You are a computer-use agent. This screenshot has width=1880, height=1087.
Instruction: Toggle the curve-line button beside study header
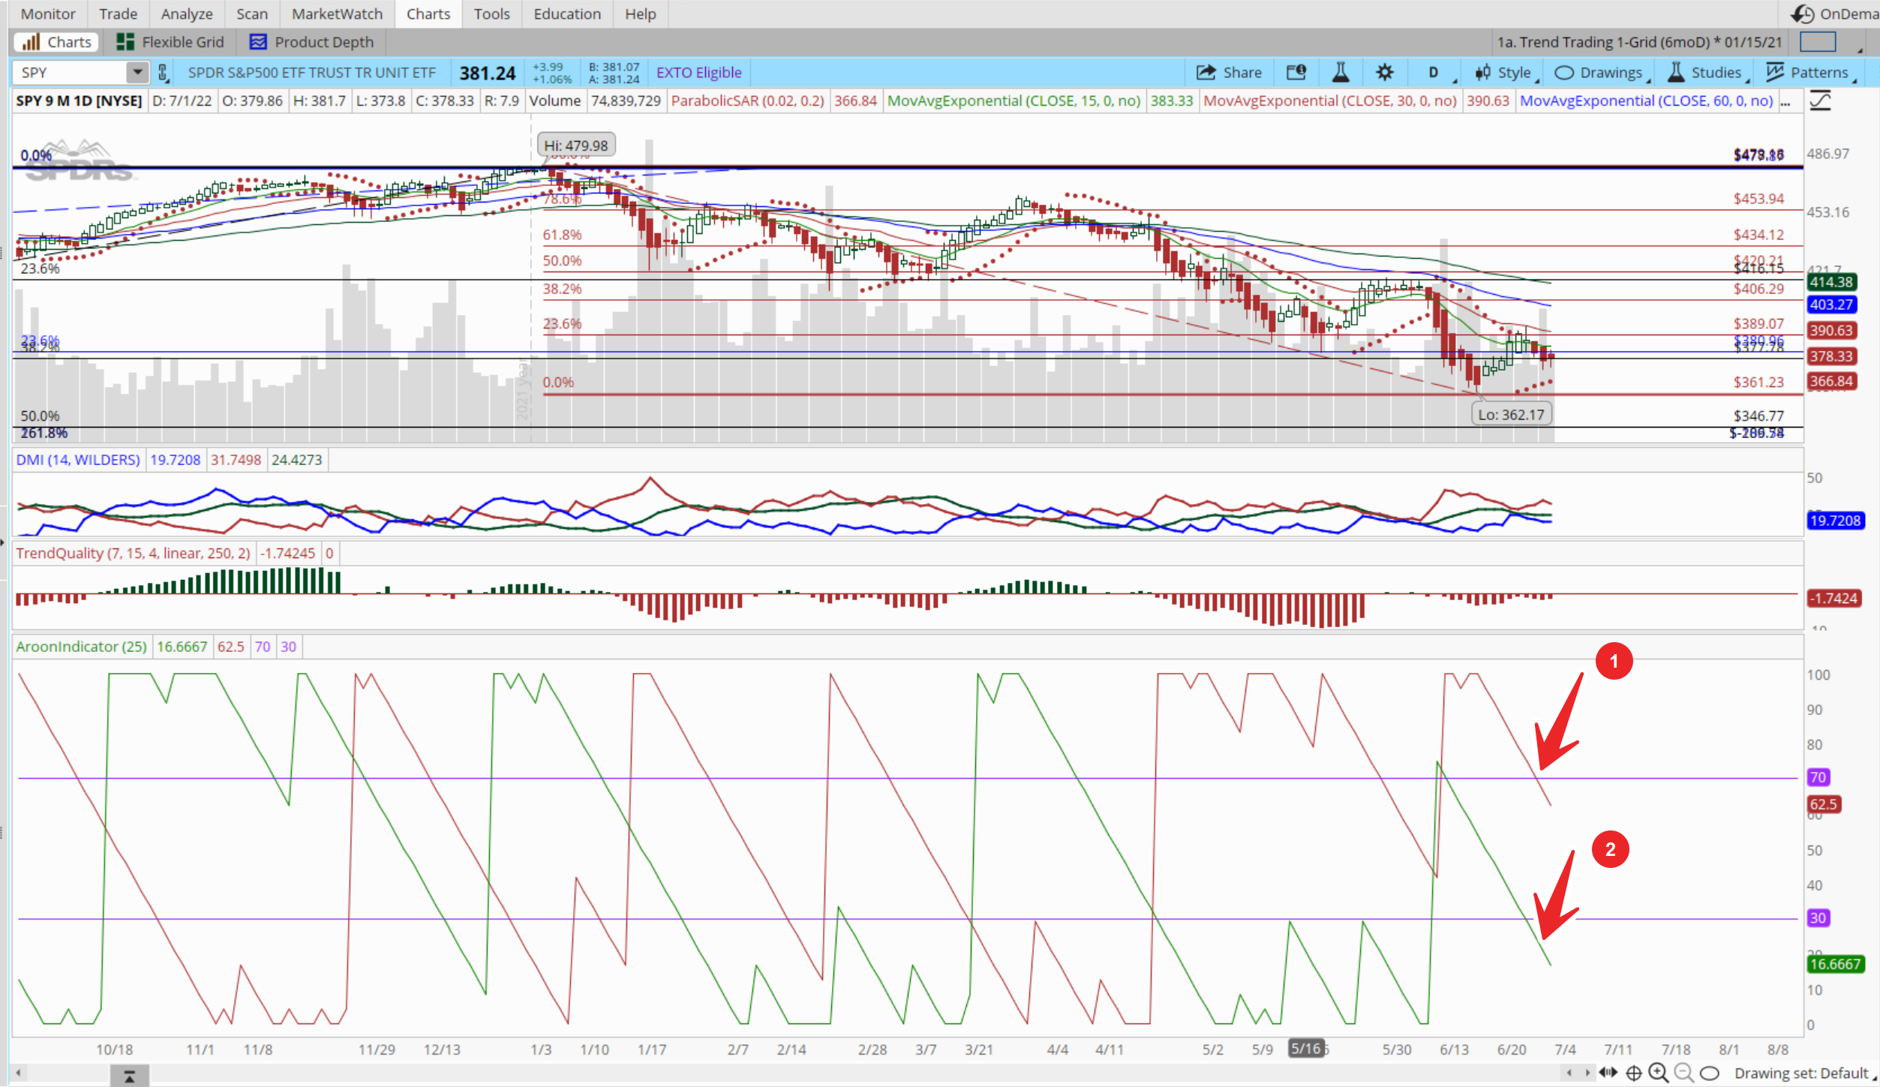coord(1821,101)
